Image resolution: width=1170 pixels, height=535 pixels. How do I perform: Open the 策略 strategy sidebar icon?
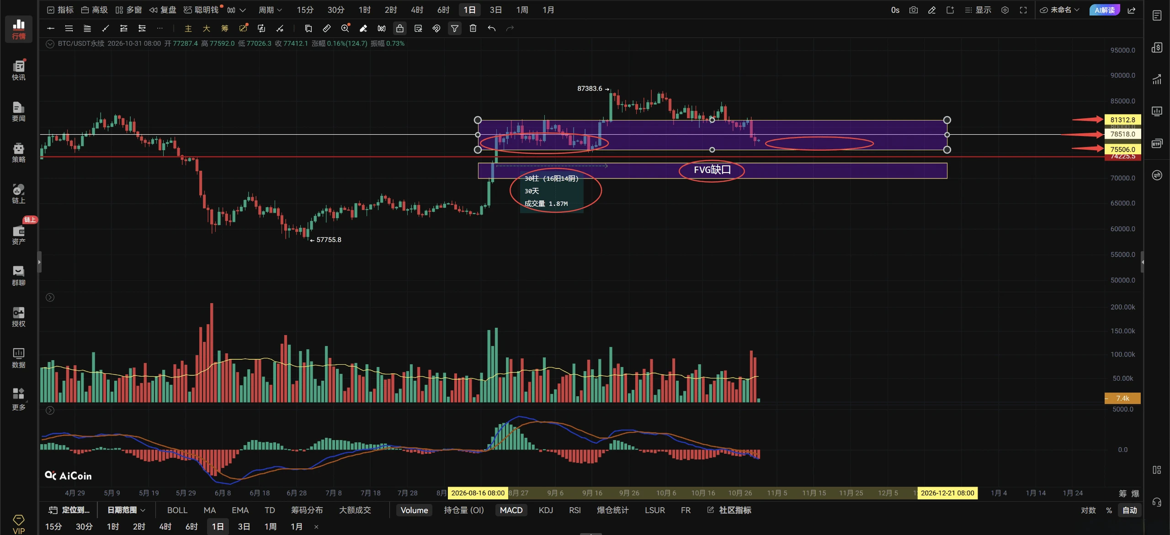point(19,152)
